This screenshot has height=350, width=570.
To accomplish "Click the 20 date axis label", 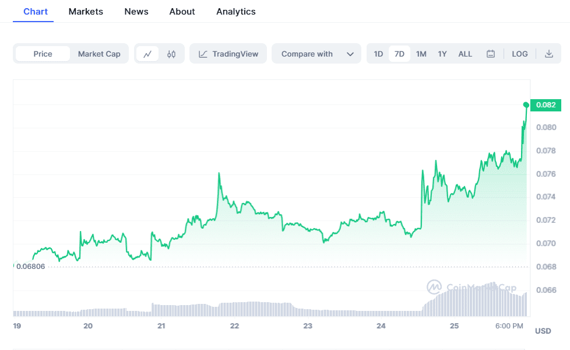I will click(88, 325).
